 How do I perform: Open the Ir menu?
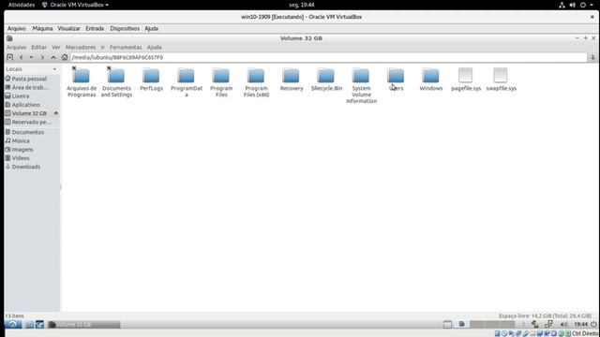pos(102,47)
